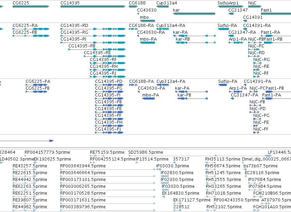The image size is (291, 212).
Task: Select transcript NijC-RC
Action: [x=256, y=46]
